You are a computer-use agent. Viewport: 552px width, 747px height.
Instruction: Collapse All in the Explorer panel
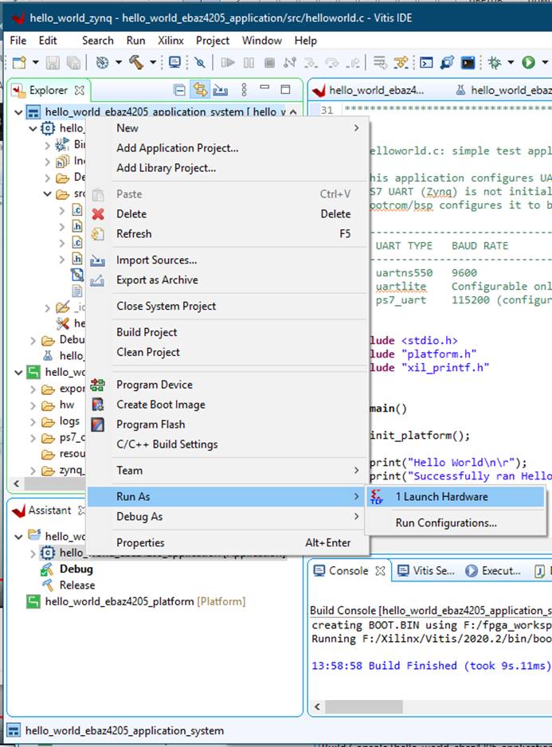click(179, 90)
